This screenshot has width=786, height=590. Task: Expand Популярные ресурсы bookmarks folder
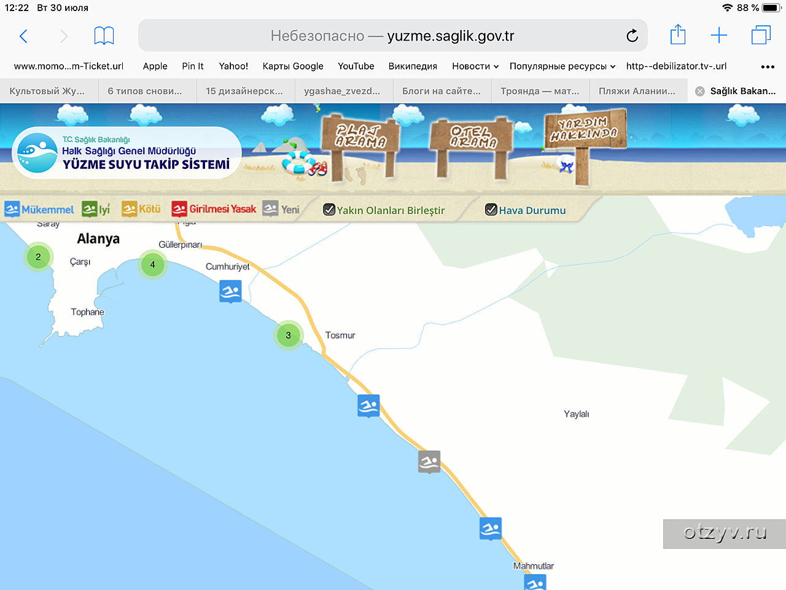coord(562,66)
